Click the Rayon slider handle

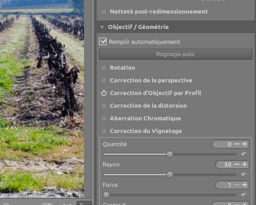click(170, 175)
